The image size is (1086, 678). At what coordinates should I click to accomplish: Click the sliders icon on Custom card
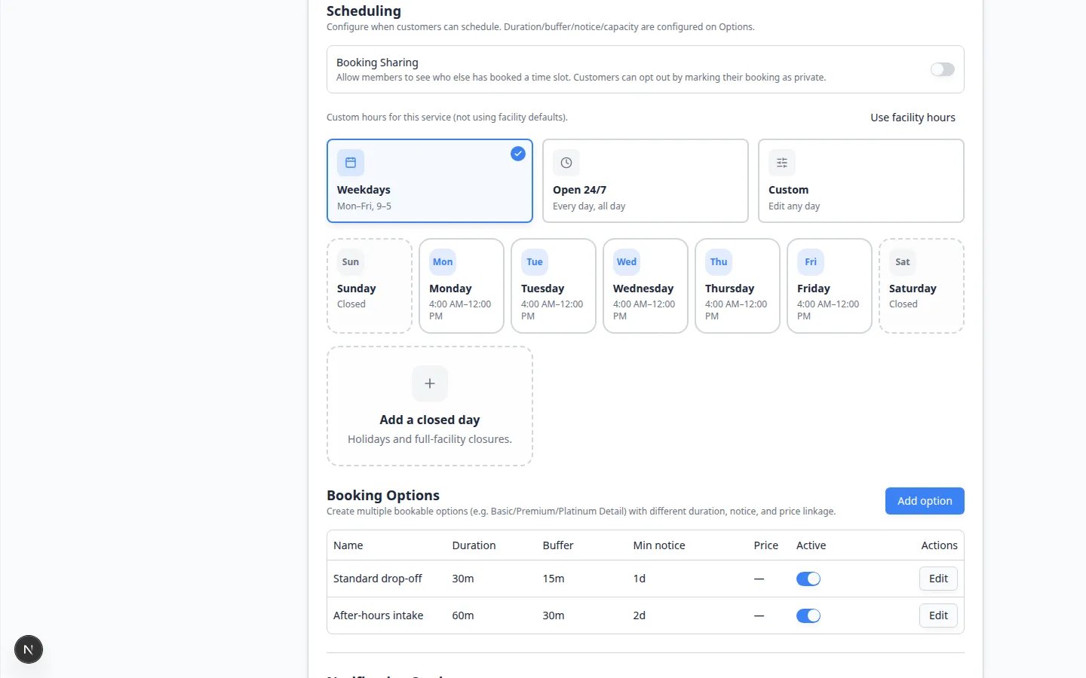coord(782,163)
